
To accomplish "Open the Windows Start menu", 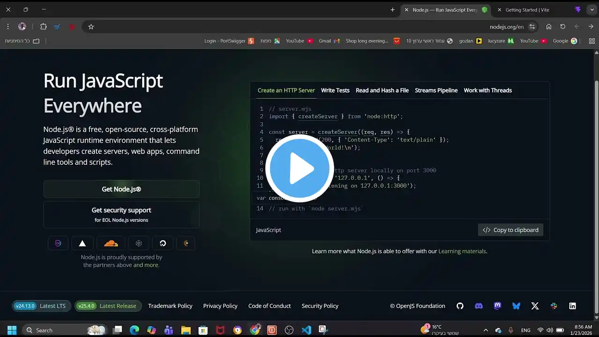I will (12, 330).
